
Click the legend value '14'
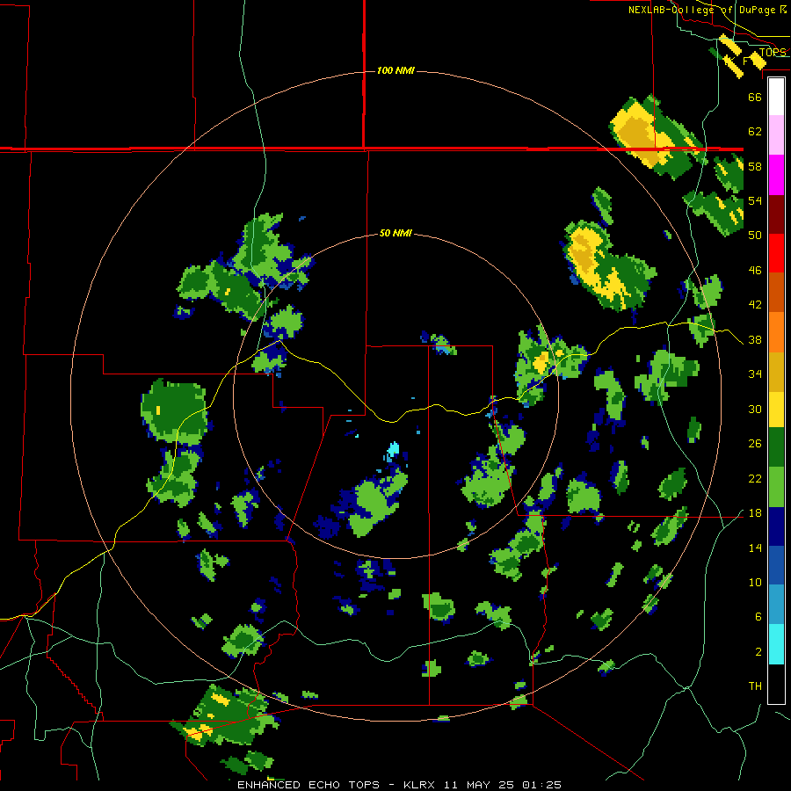[755, 548]
